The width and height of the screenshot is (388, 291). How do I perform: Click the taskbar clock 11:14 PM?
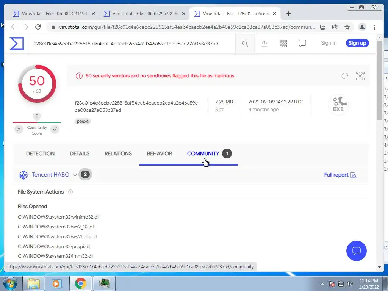click(x=369, y=281)
